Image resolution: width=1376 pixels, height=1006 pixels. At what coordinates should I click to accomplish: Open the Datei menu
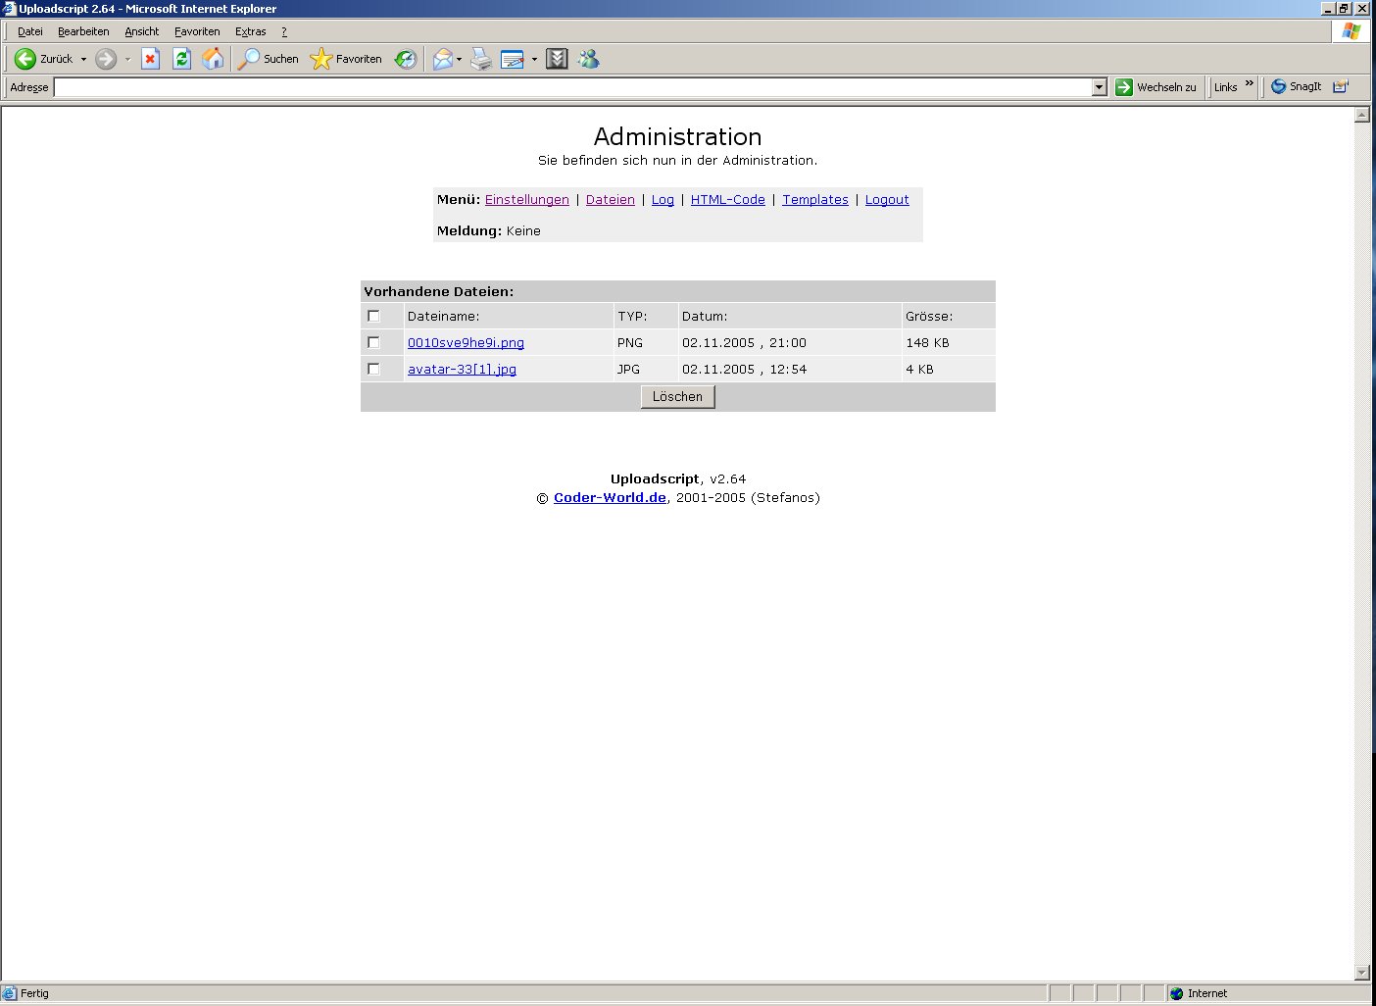(x=29, y=31)
